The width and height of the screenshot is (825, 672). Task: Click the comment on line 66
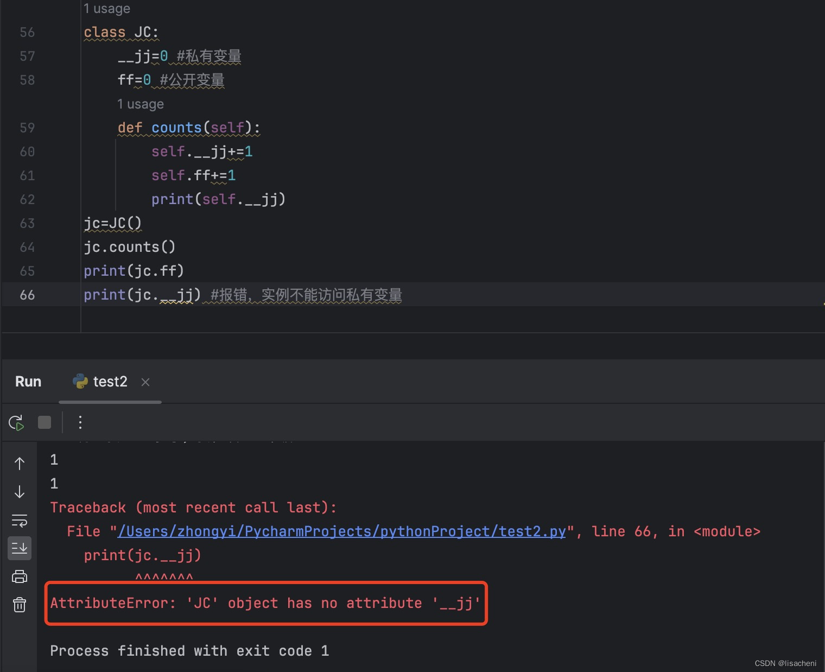click(306, 295)
